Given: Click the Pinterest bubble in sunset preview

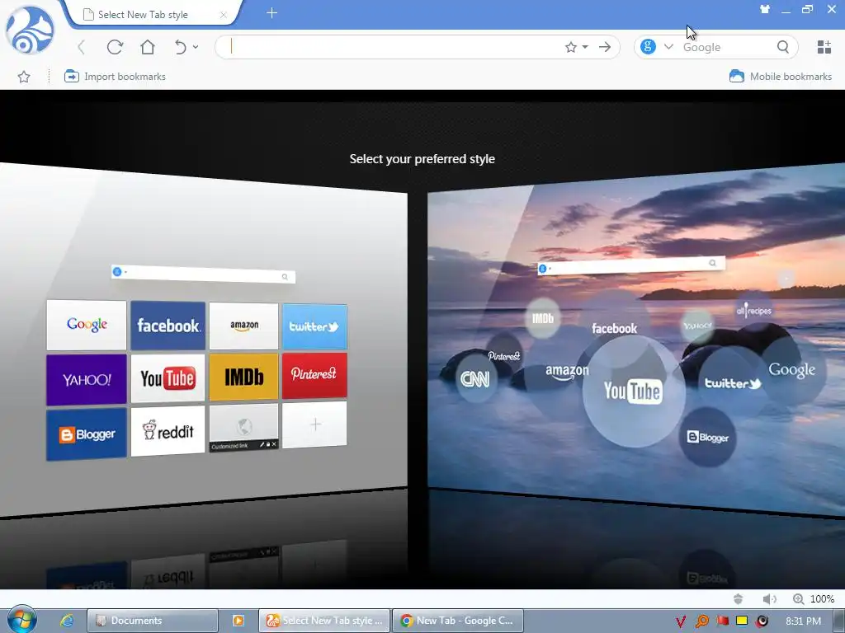Looking at the screenshot, I should tap(504, 356).
